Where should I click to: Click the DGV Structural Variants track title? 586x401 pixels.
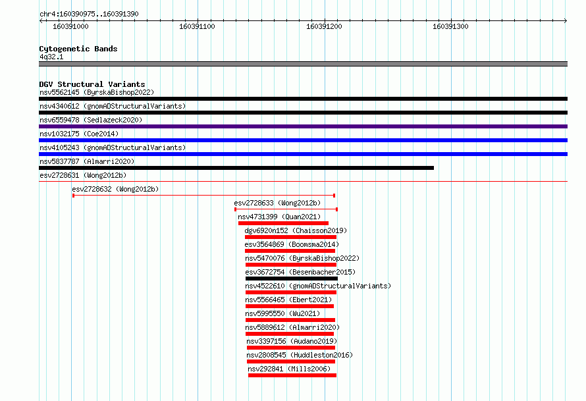pyautogui.click(x=92, y=84)
